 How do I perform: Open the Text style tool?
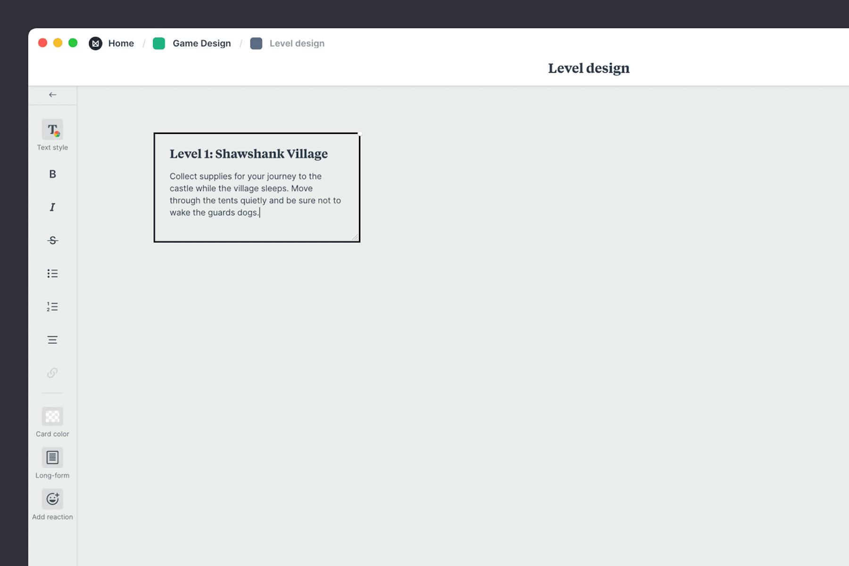point(52,130)
